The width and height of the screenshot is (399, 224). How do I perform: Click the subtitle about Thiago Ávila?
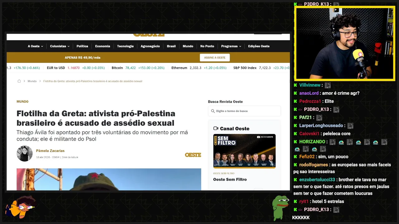pyautogui.click(x=102, y=136)
